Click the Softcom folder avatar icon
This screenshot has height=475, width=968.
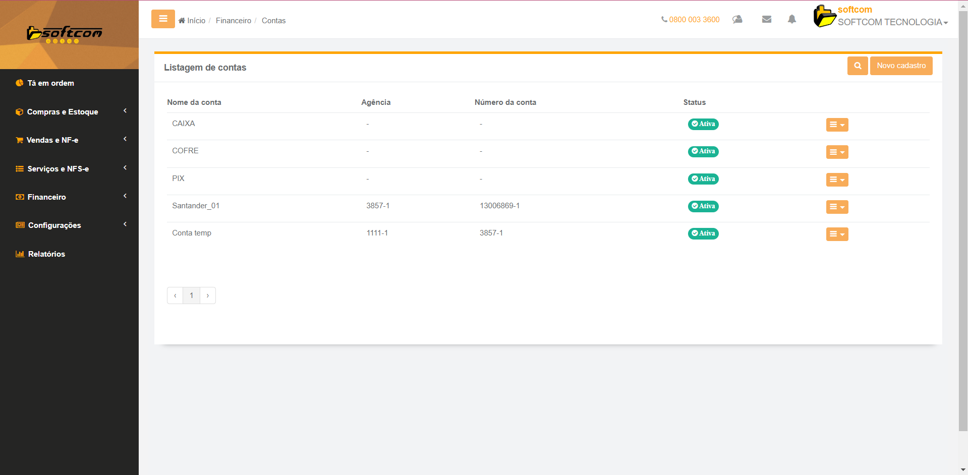click(824, 16)
